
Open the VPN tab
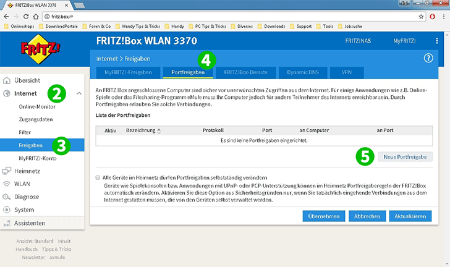click(x=347, y=73)
